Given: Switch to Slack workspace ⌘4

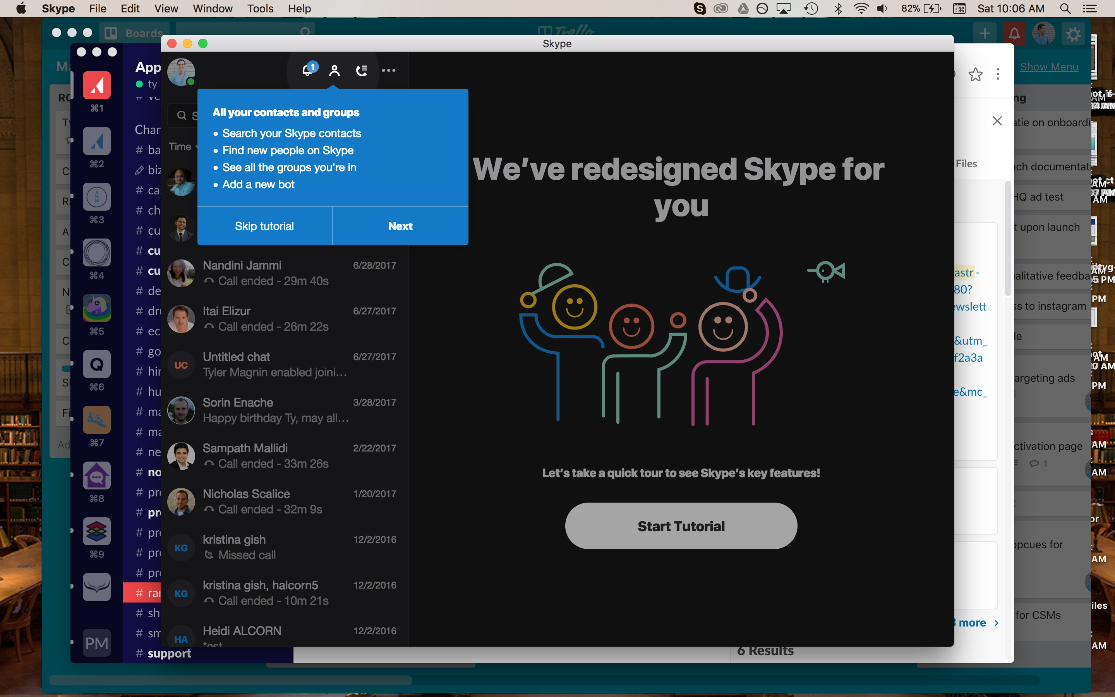Looking at the screenshot, I should 97,252.
